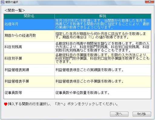Click 利益管理表項目ごとの予算額を取得します text
Image resolution: width=155 pixels, height=120 pixels.
tap(89, 81)
